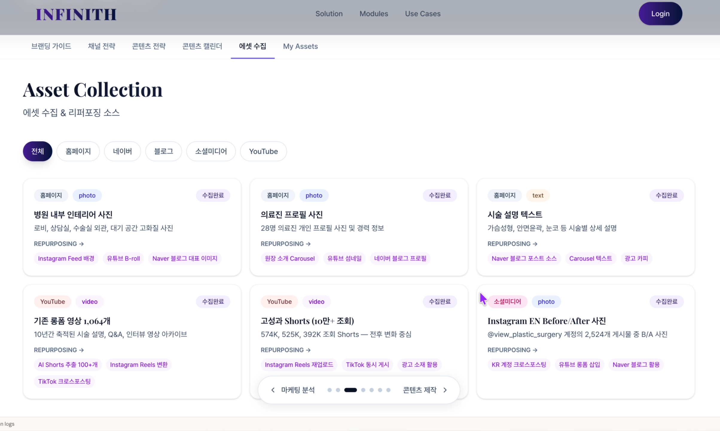Click the right chevron next to 콘텐츠 제작
This screenshot has width=720, height=431.
click(x=445, y=390)
